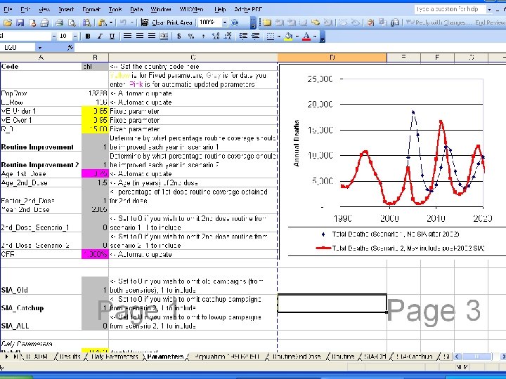506x379 pixels.
Task: Open Fill Color dropdown arrow
Action: (297, 36)
